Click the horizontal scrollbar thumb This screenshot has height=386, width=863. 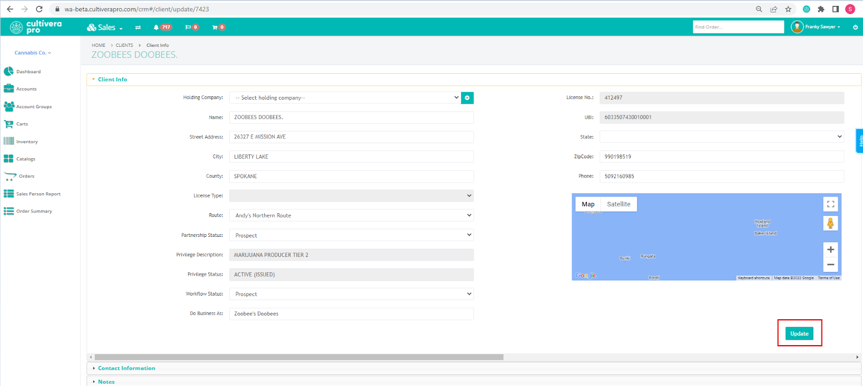[299, 357]
